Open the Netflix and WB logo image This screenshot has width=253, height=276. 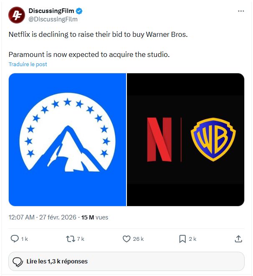coord(185,139)
